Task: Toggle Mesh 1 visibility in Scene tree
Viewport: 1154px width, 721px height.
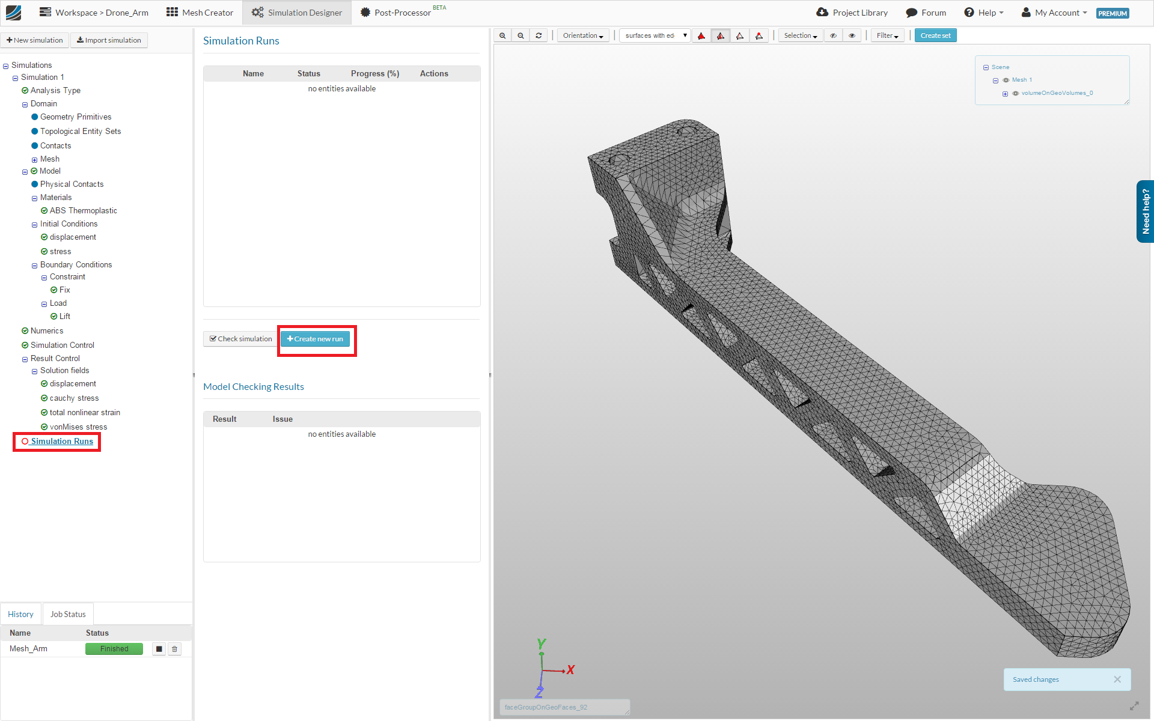Action: tap(1006, 80)
